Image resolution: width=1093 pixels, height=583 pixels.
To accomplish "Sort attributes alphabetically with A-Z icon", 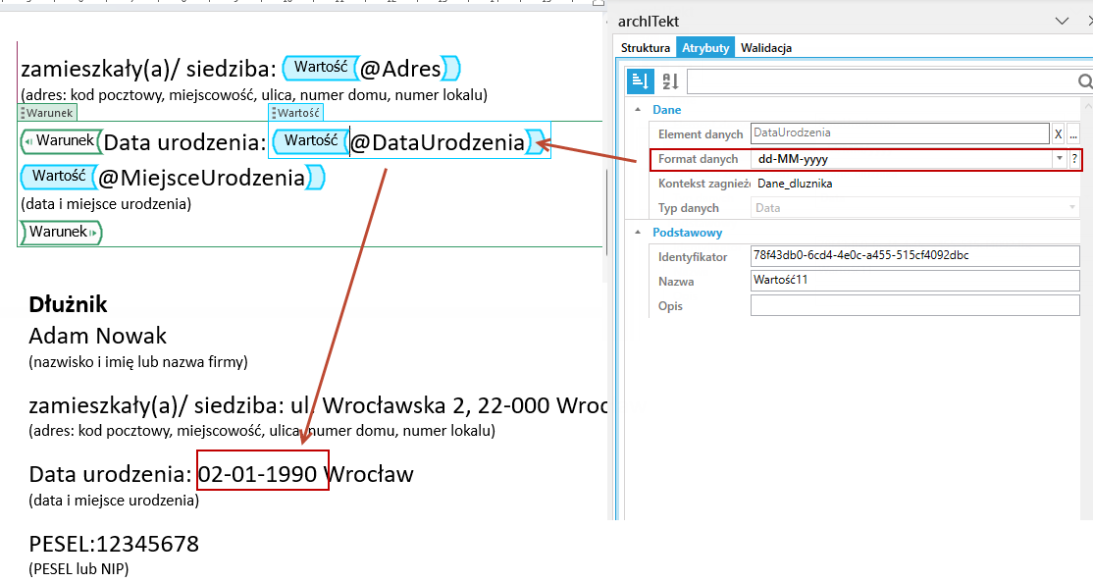I will click(x=670, y=81).
